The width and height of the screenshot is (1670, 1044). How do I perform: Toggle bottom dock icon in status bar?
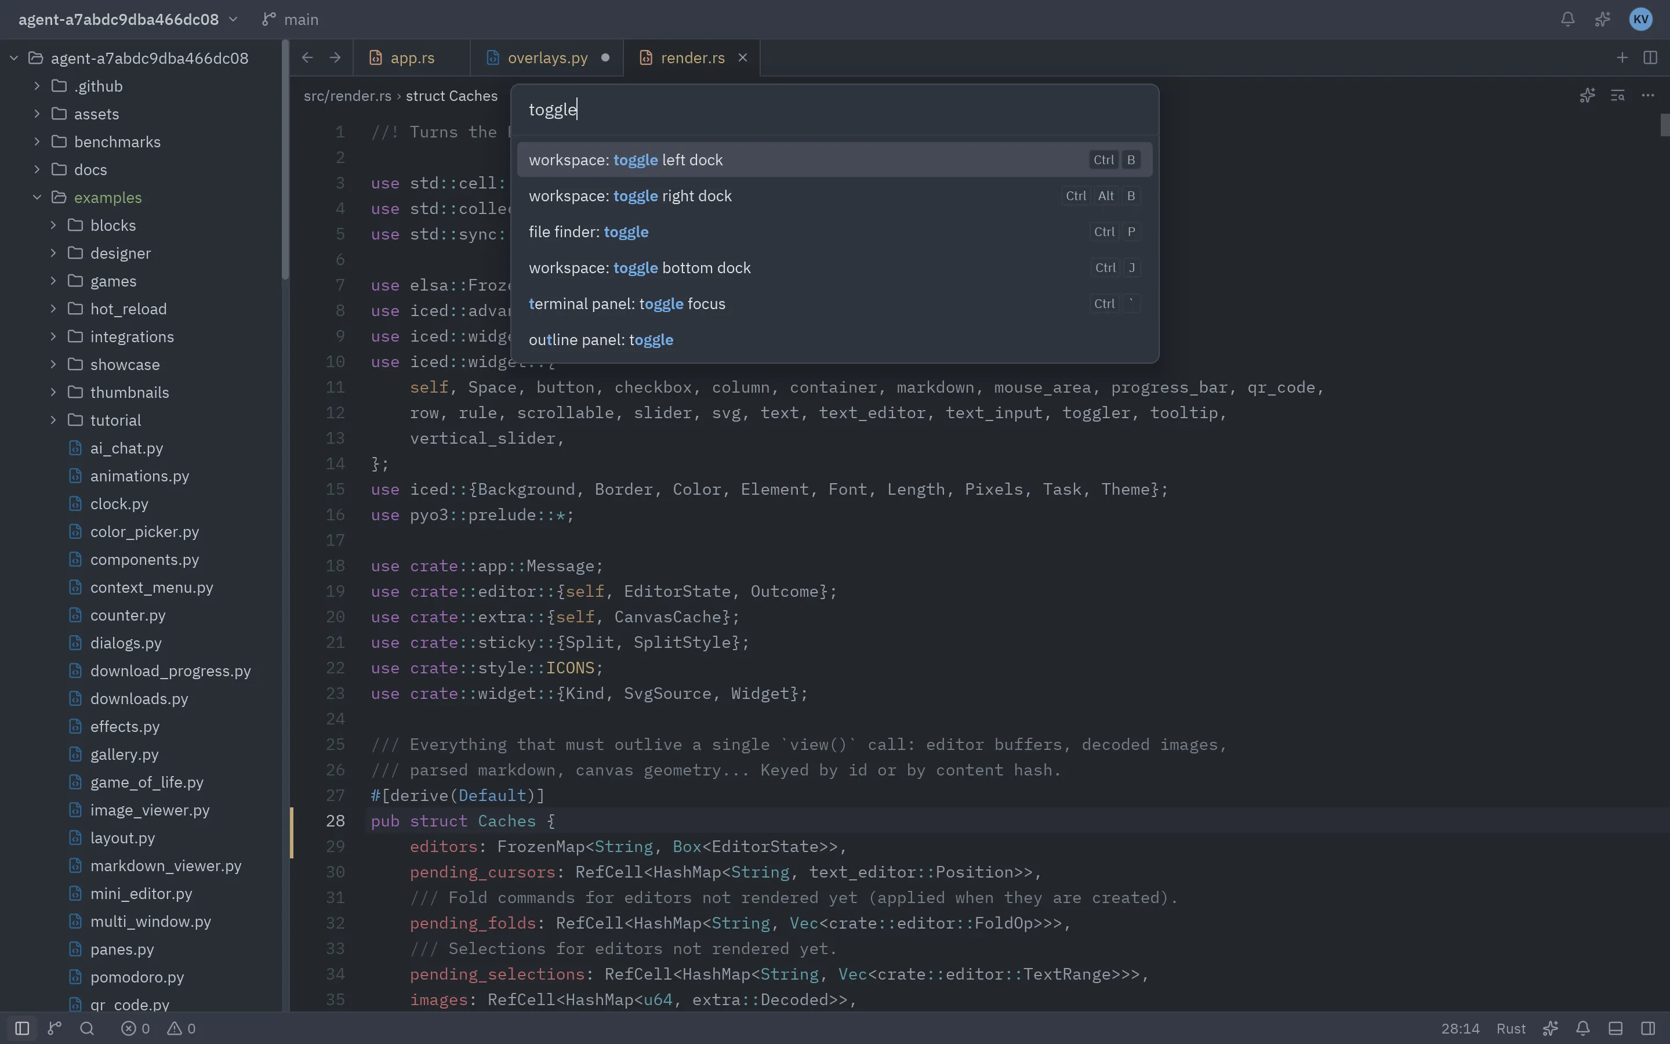click(1615, 1028)
